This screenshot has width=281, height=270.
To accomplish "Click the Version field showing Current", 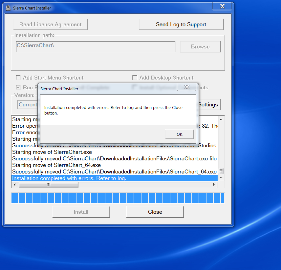I will pos(28,104).
